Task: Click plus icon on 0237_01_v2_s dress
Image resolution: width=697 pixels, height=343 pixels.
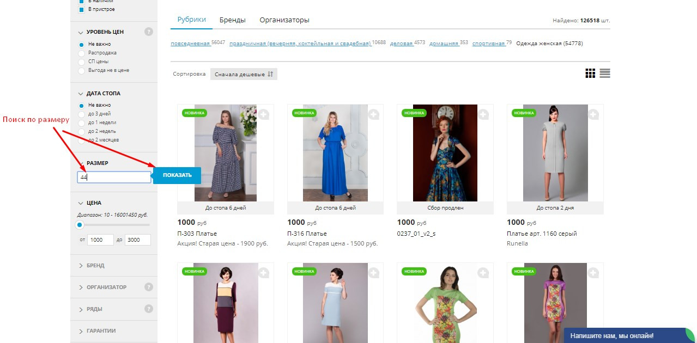Action: [483, 114]
